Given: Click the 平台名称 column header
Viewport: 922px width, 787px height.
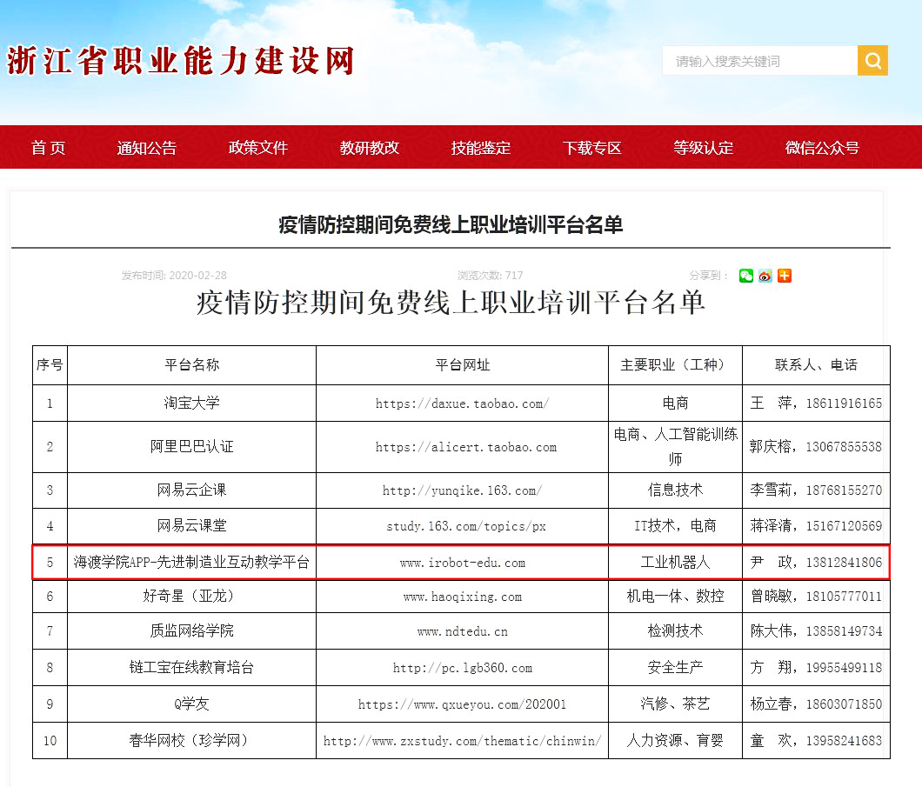Looking at the screenshot, I should [191, 365].
